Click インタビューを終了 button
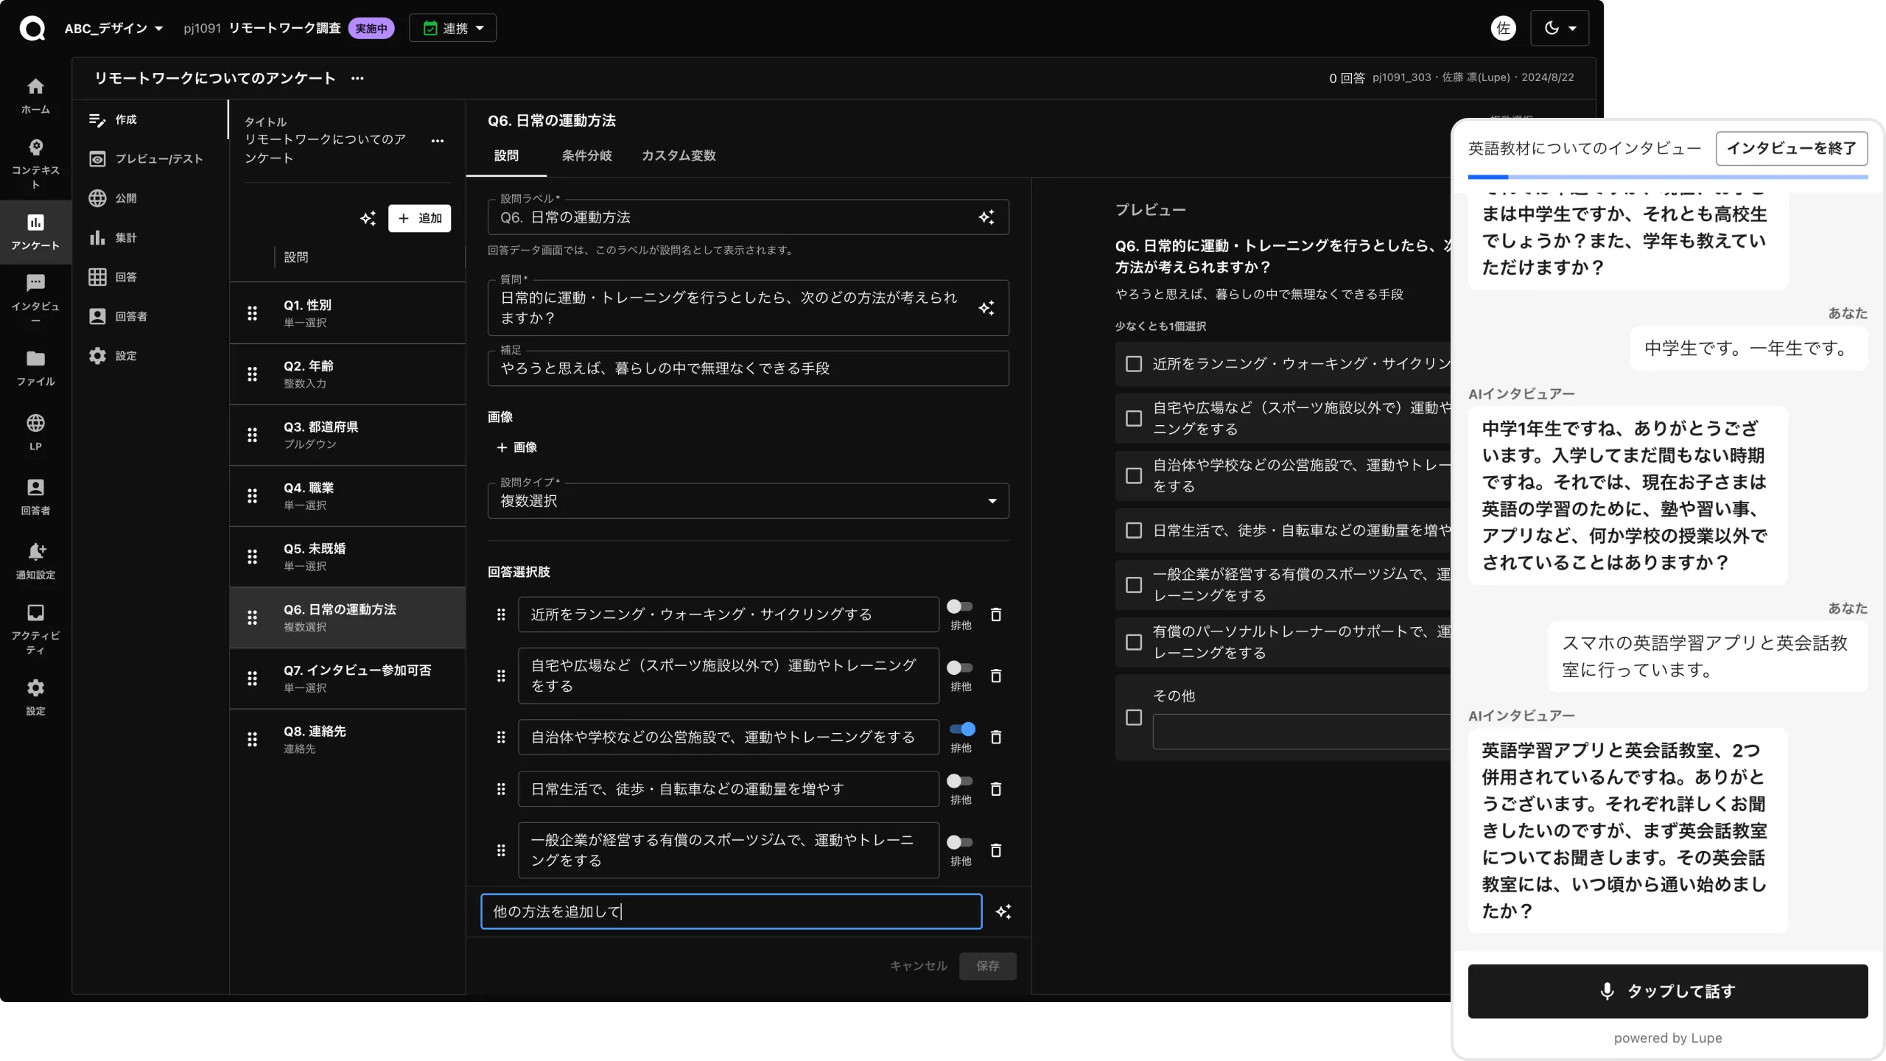Image resolution: width=1886 pixels, height=1061 pixels. [1791, 149]
